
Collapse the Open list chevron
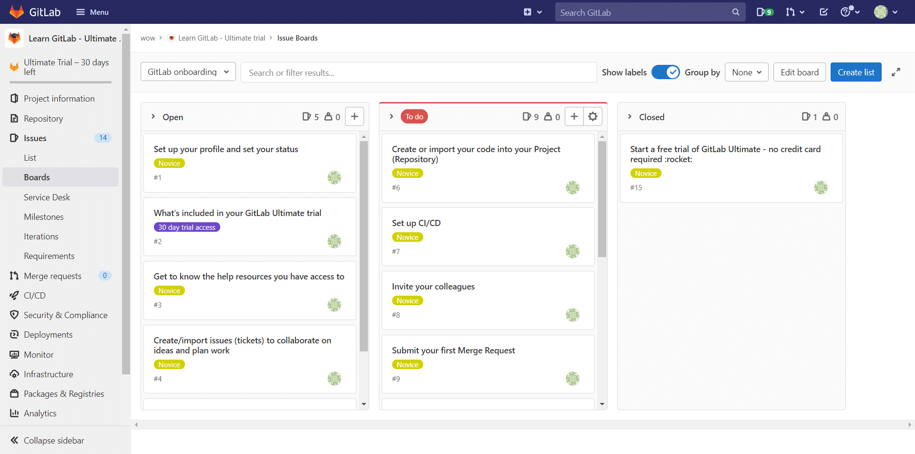coord(153,116)
